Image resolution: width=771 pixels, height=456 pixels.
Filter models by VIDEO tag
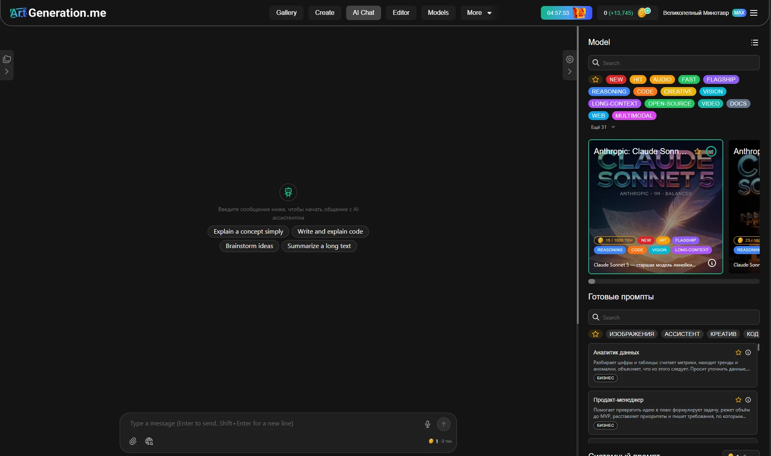click(710, 104)
